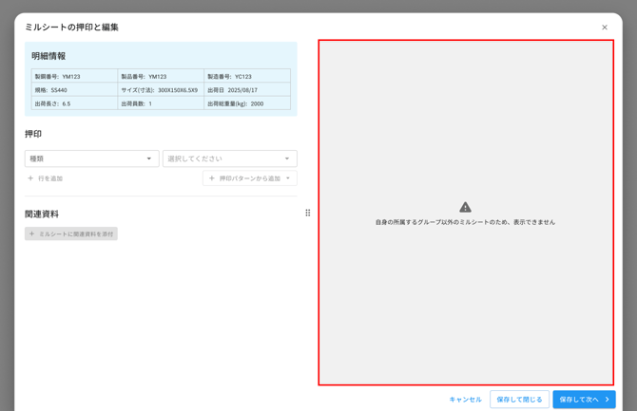Click 保存して次へ button
Image resolution: width=637 pixels, height=411 pixels.
click(x=584, y=400)
